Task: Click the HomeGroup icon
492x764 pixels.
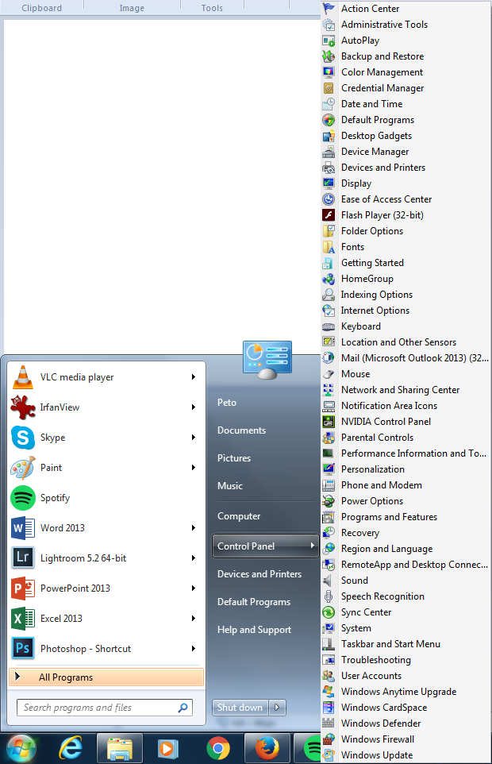Action: point(329,279)
